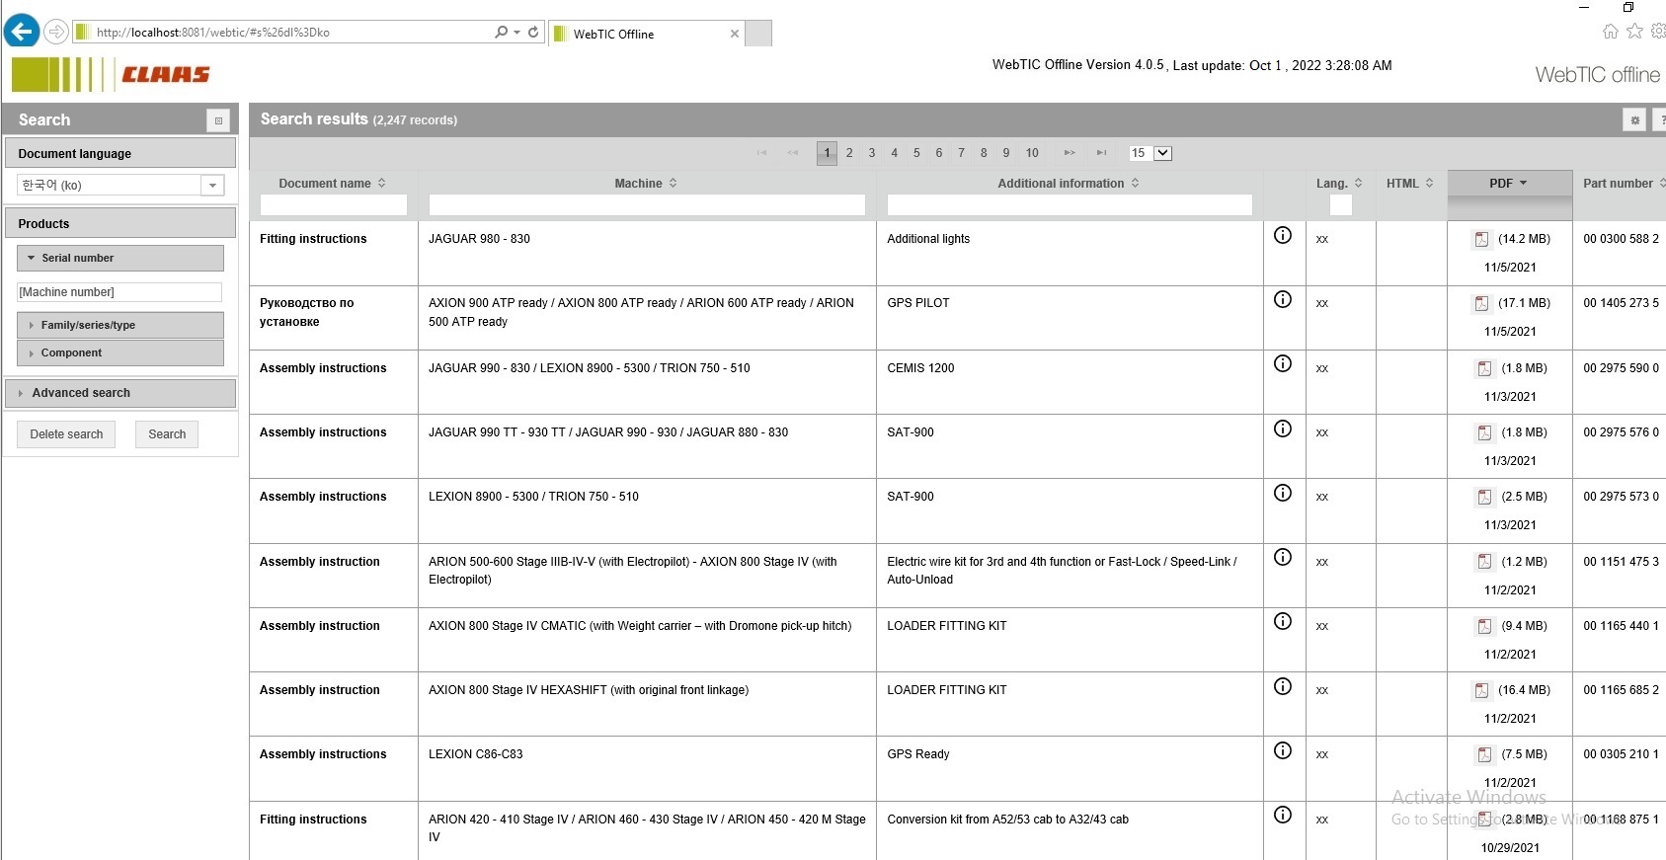Select 'LOADER FITTING KIT' in CMATIC row

(x=946, y=626)
